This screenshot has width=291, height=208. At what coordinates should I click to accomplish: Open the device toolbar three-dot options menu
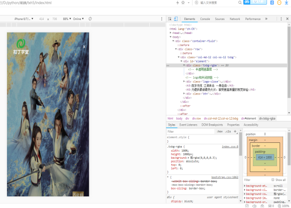tap(162, 19)
